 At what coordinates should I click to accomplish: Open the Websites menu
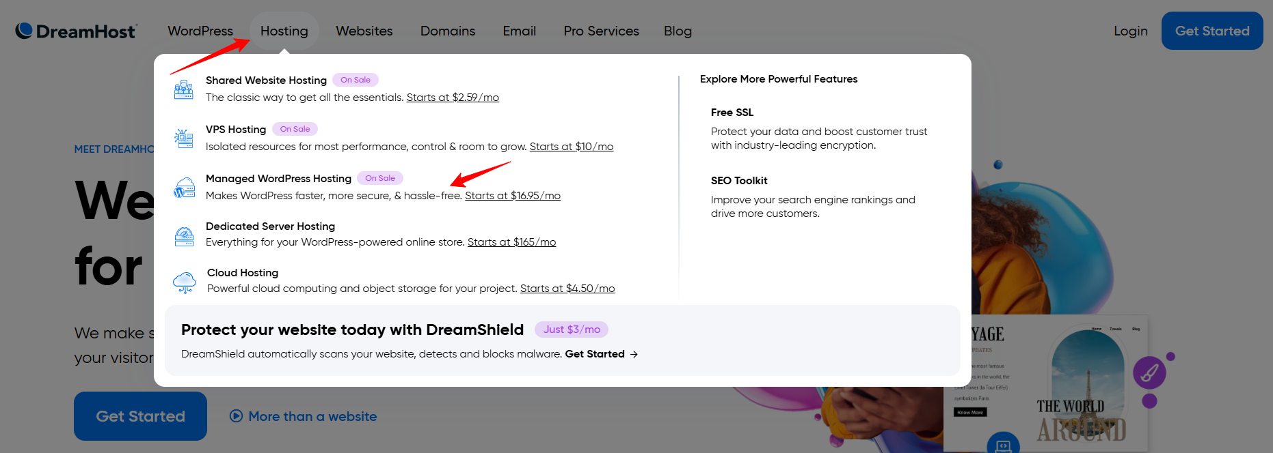(364, 31)
